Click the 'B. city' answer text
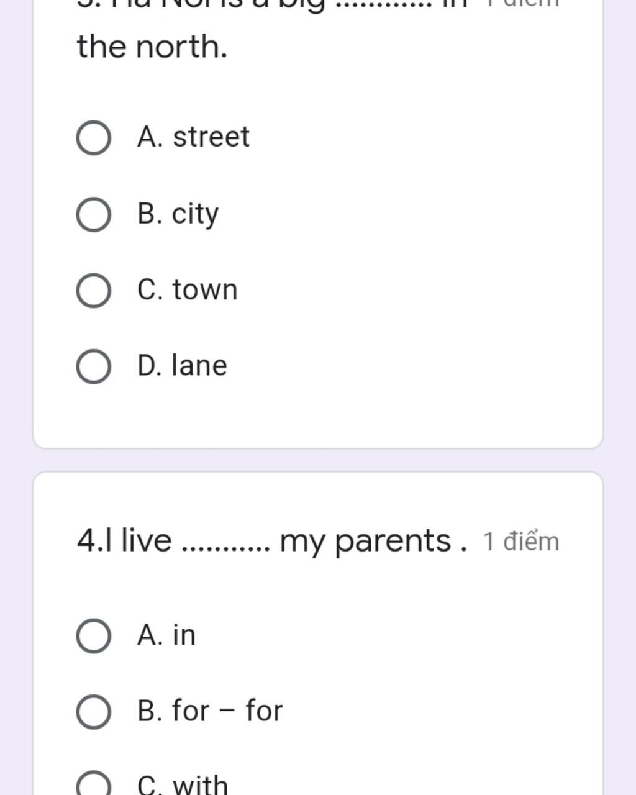 click(x=178, y=214)
